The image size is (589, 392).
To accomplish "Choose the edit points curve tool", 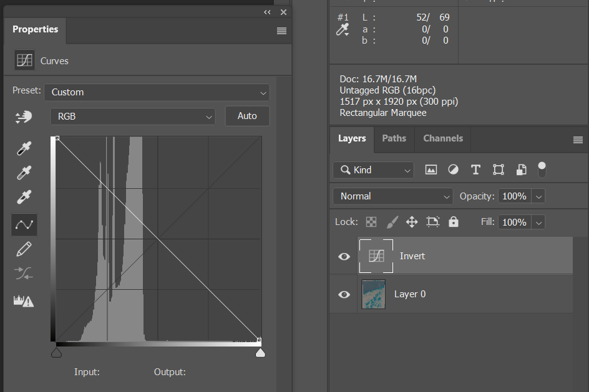I will point(24,224).
